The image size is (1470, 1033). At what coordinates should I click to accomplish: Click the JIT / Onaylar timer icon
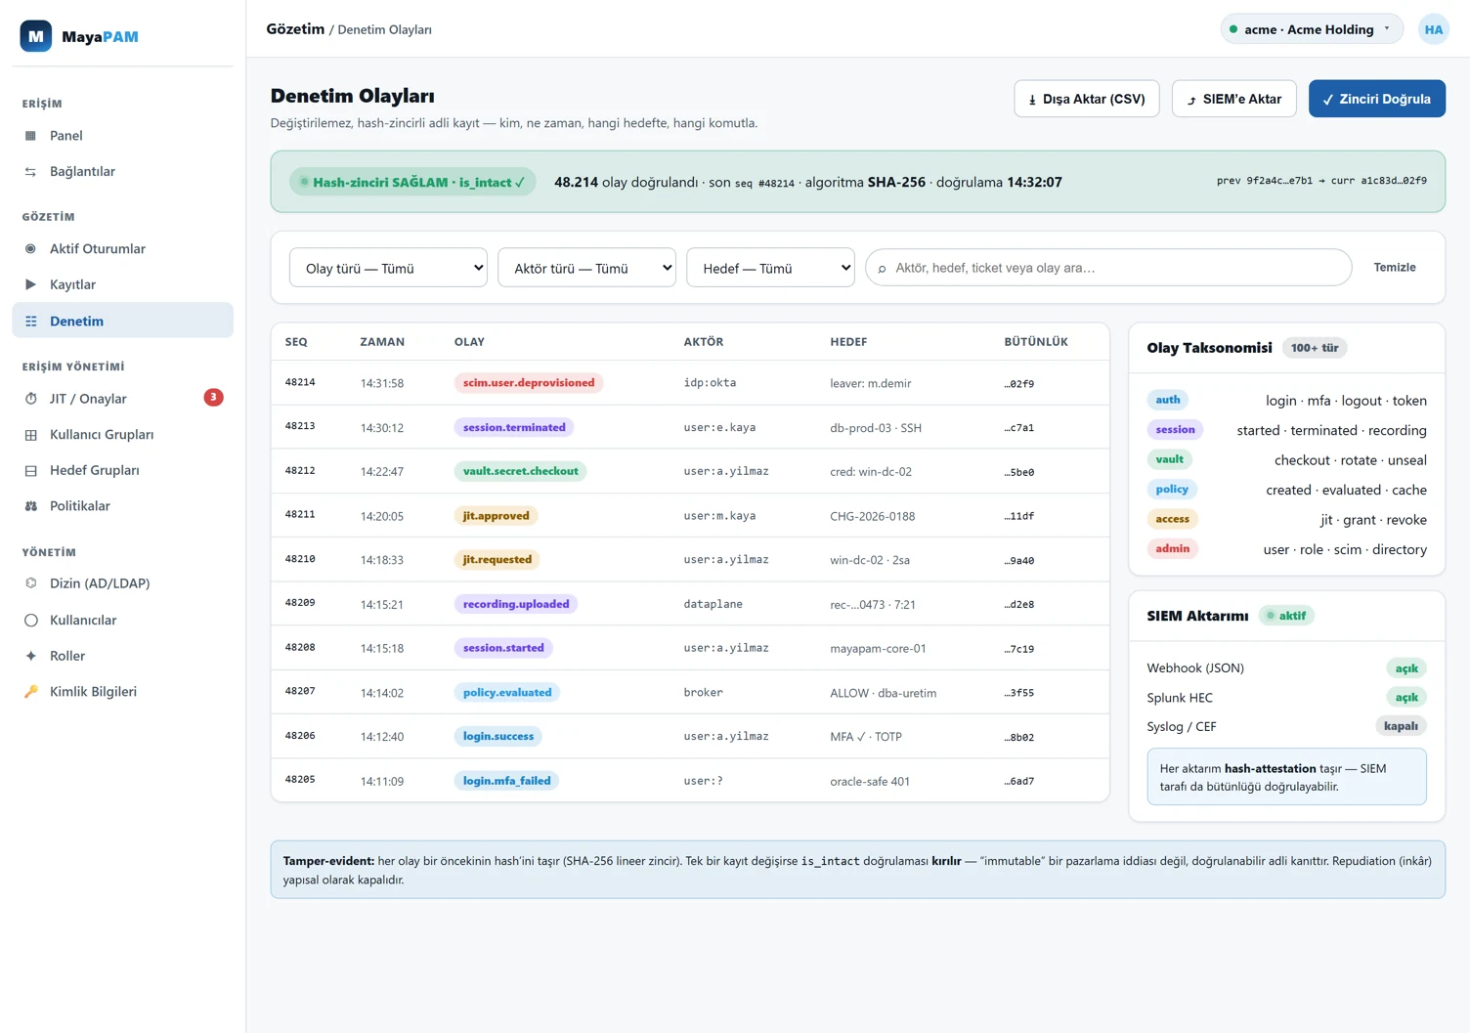(x=30, y=399)
